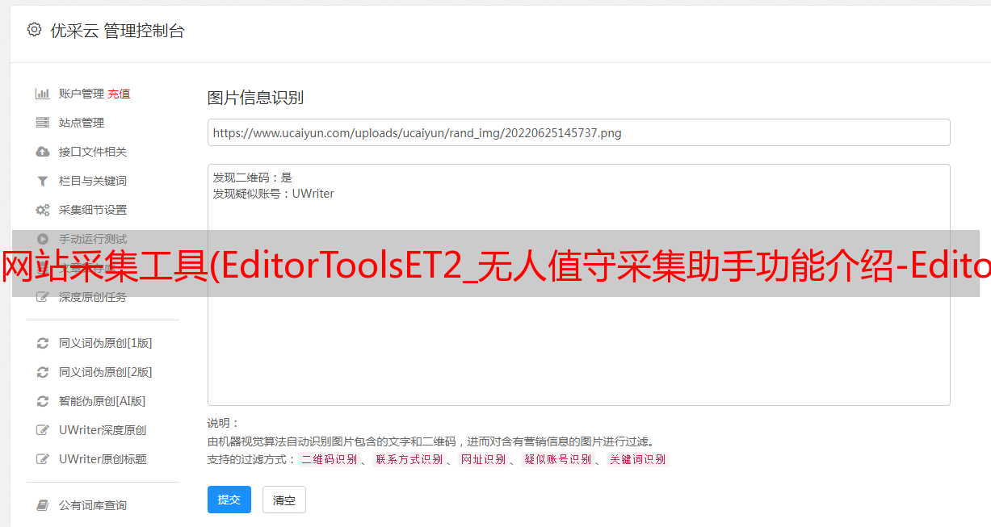Open 公有词库查询 menu item

93,505
